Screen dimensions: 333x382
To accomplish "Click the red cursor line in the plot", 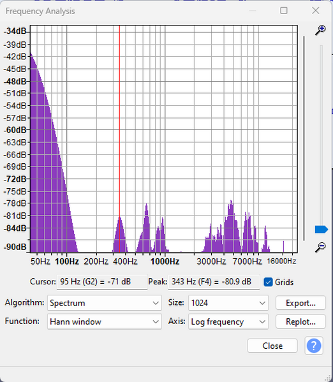I will pyautogui.click(x=119, y=139).
